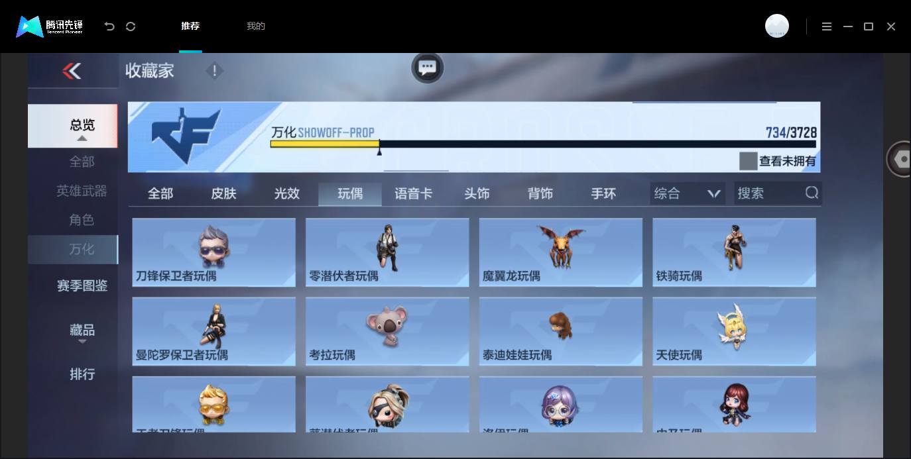The height and width of the screenshot is (459, 911).
Task: Select the 语音卡 category tab
Action: click(414, 193)
